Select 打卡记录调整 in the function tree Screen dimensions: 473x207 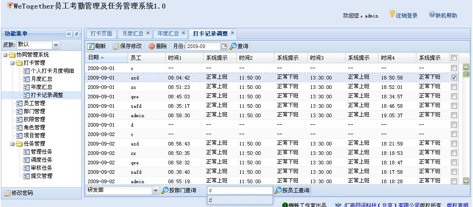coord(47,95)
